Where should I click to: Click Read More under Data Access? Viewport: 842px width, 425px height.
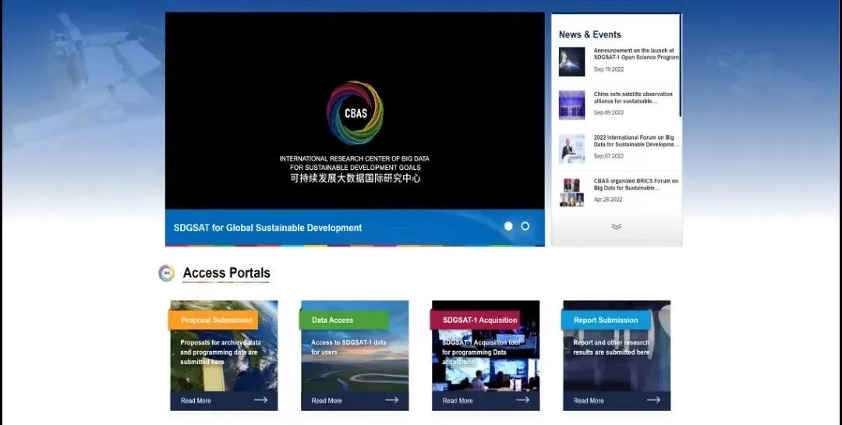[327, 401]
